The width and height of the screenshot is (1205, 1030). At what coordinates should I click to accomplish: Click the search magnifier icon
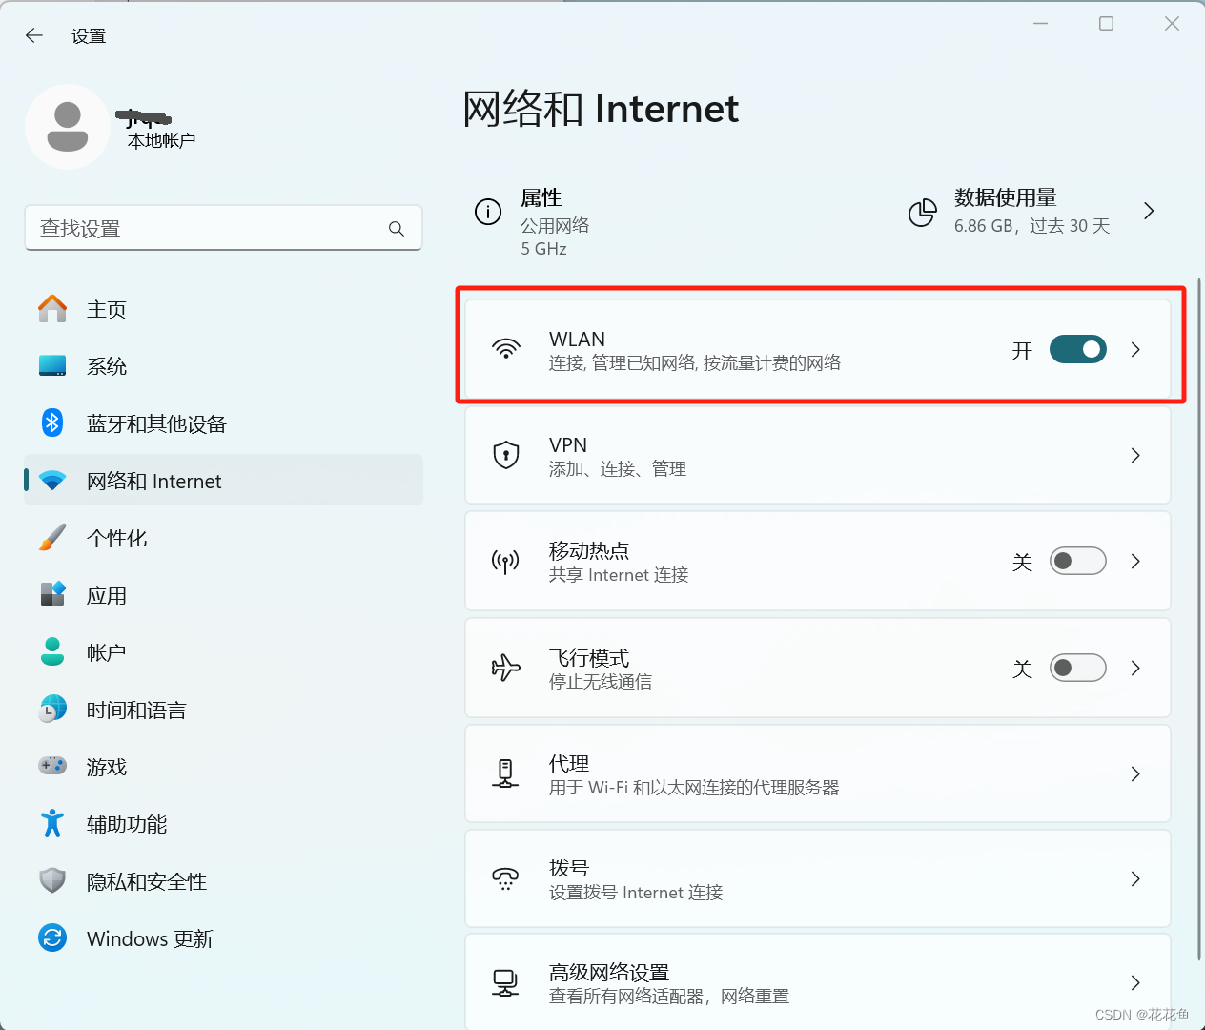tap(397, 229)
